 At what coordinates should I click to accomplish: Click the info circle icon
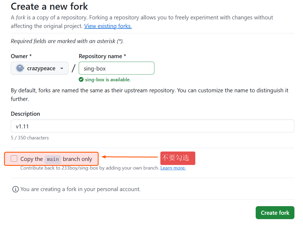[15, 189]
